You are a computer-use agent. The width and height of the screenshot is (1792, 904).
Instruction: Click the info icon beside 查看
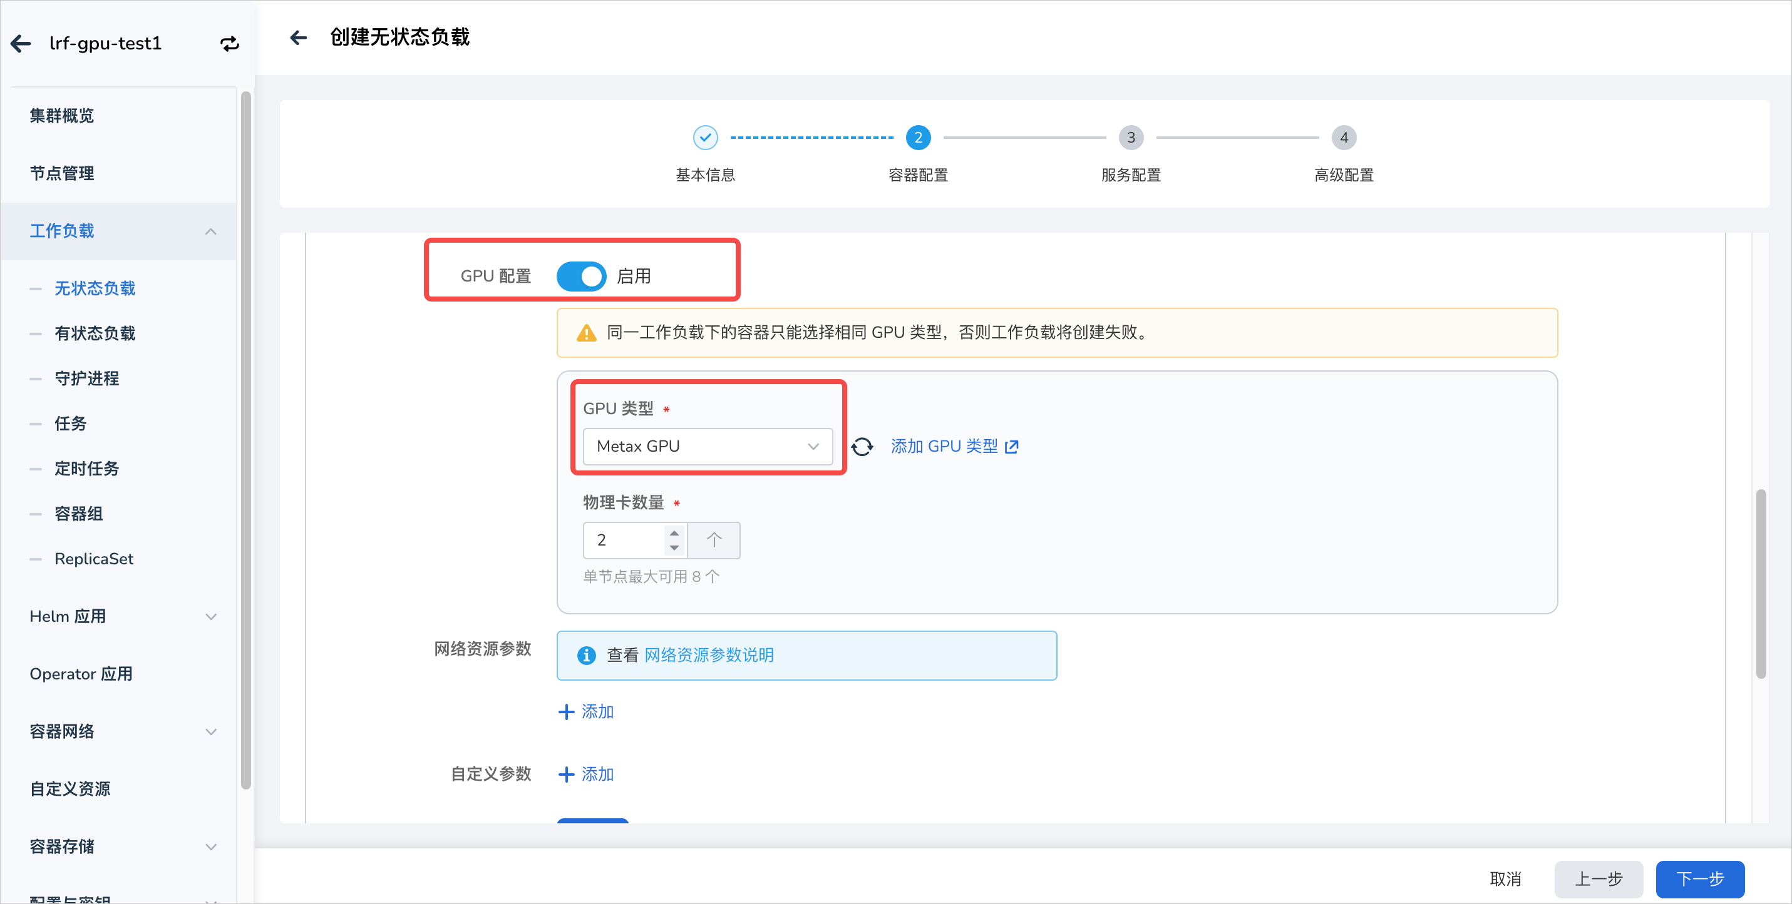click(x=587, y=655)
